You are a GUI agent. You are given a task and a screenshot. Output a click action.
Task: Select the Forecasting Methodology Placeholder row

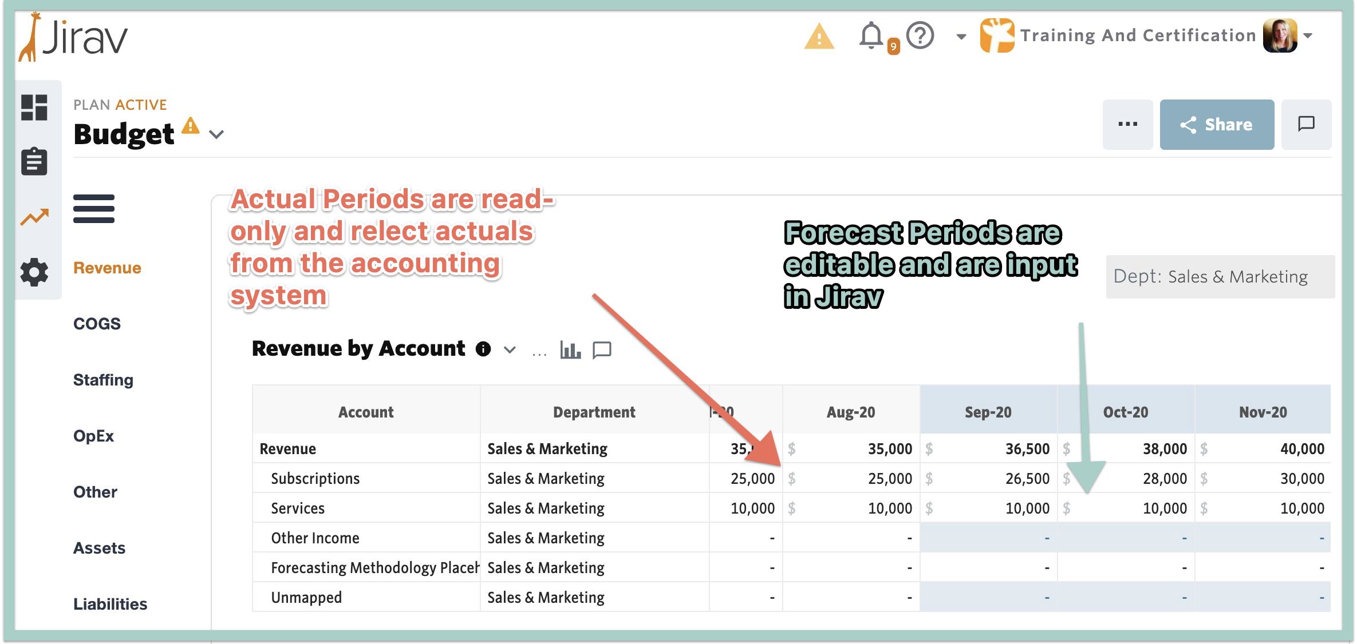pos(375,568)
